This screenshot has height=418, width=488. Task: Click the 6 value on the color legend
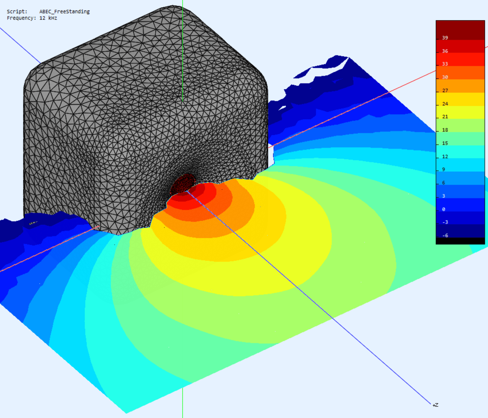pos(444,183)
